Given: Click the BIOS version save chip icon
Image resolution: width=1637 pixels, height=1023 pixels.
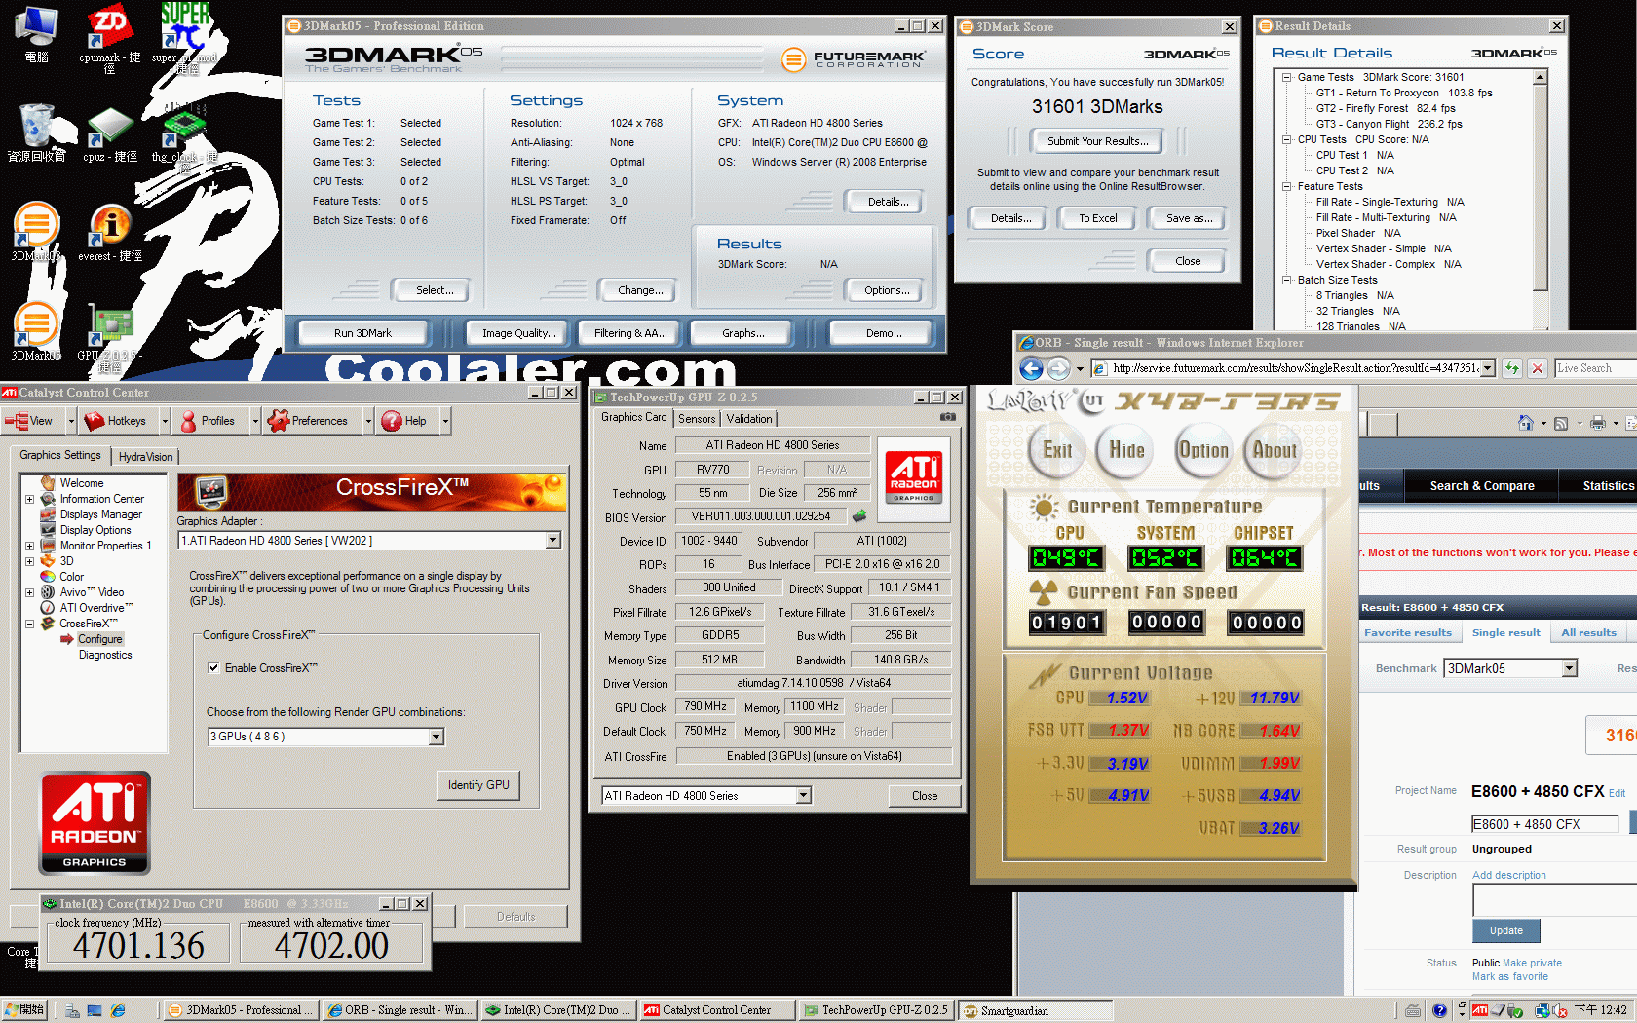Looking at the screenshot, I should tap(859, 516).
